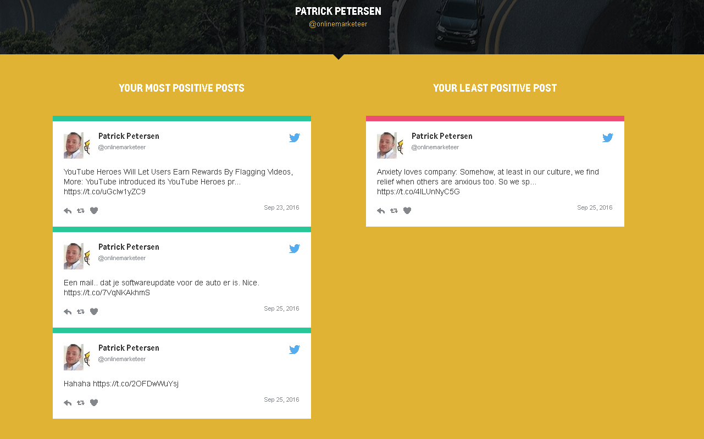Retweet the softwareupdate tweet
This screenshot has width=704, height=439.
click(81, 312)
